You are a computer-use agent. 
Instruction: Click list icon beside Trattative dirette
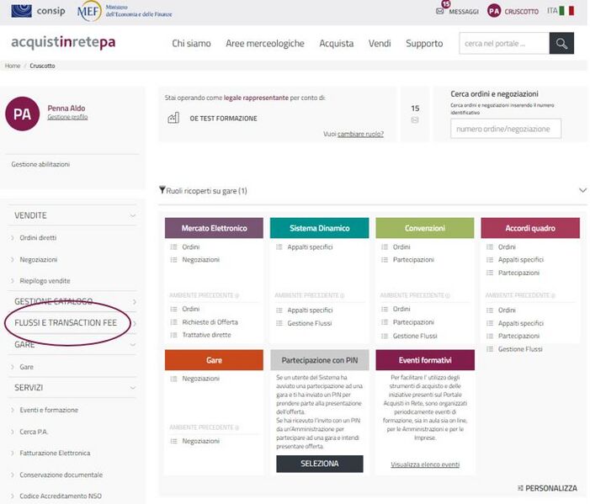pos(173,335)
